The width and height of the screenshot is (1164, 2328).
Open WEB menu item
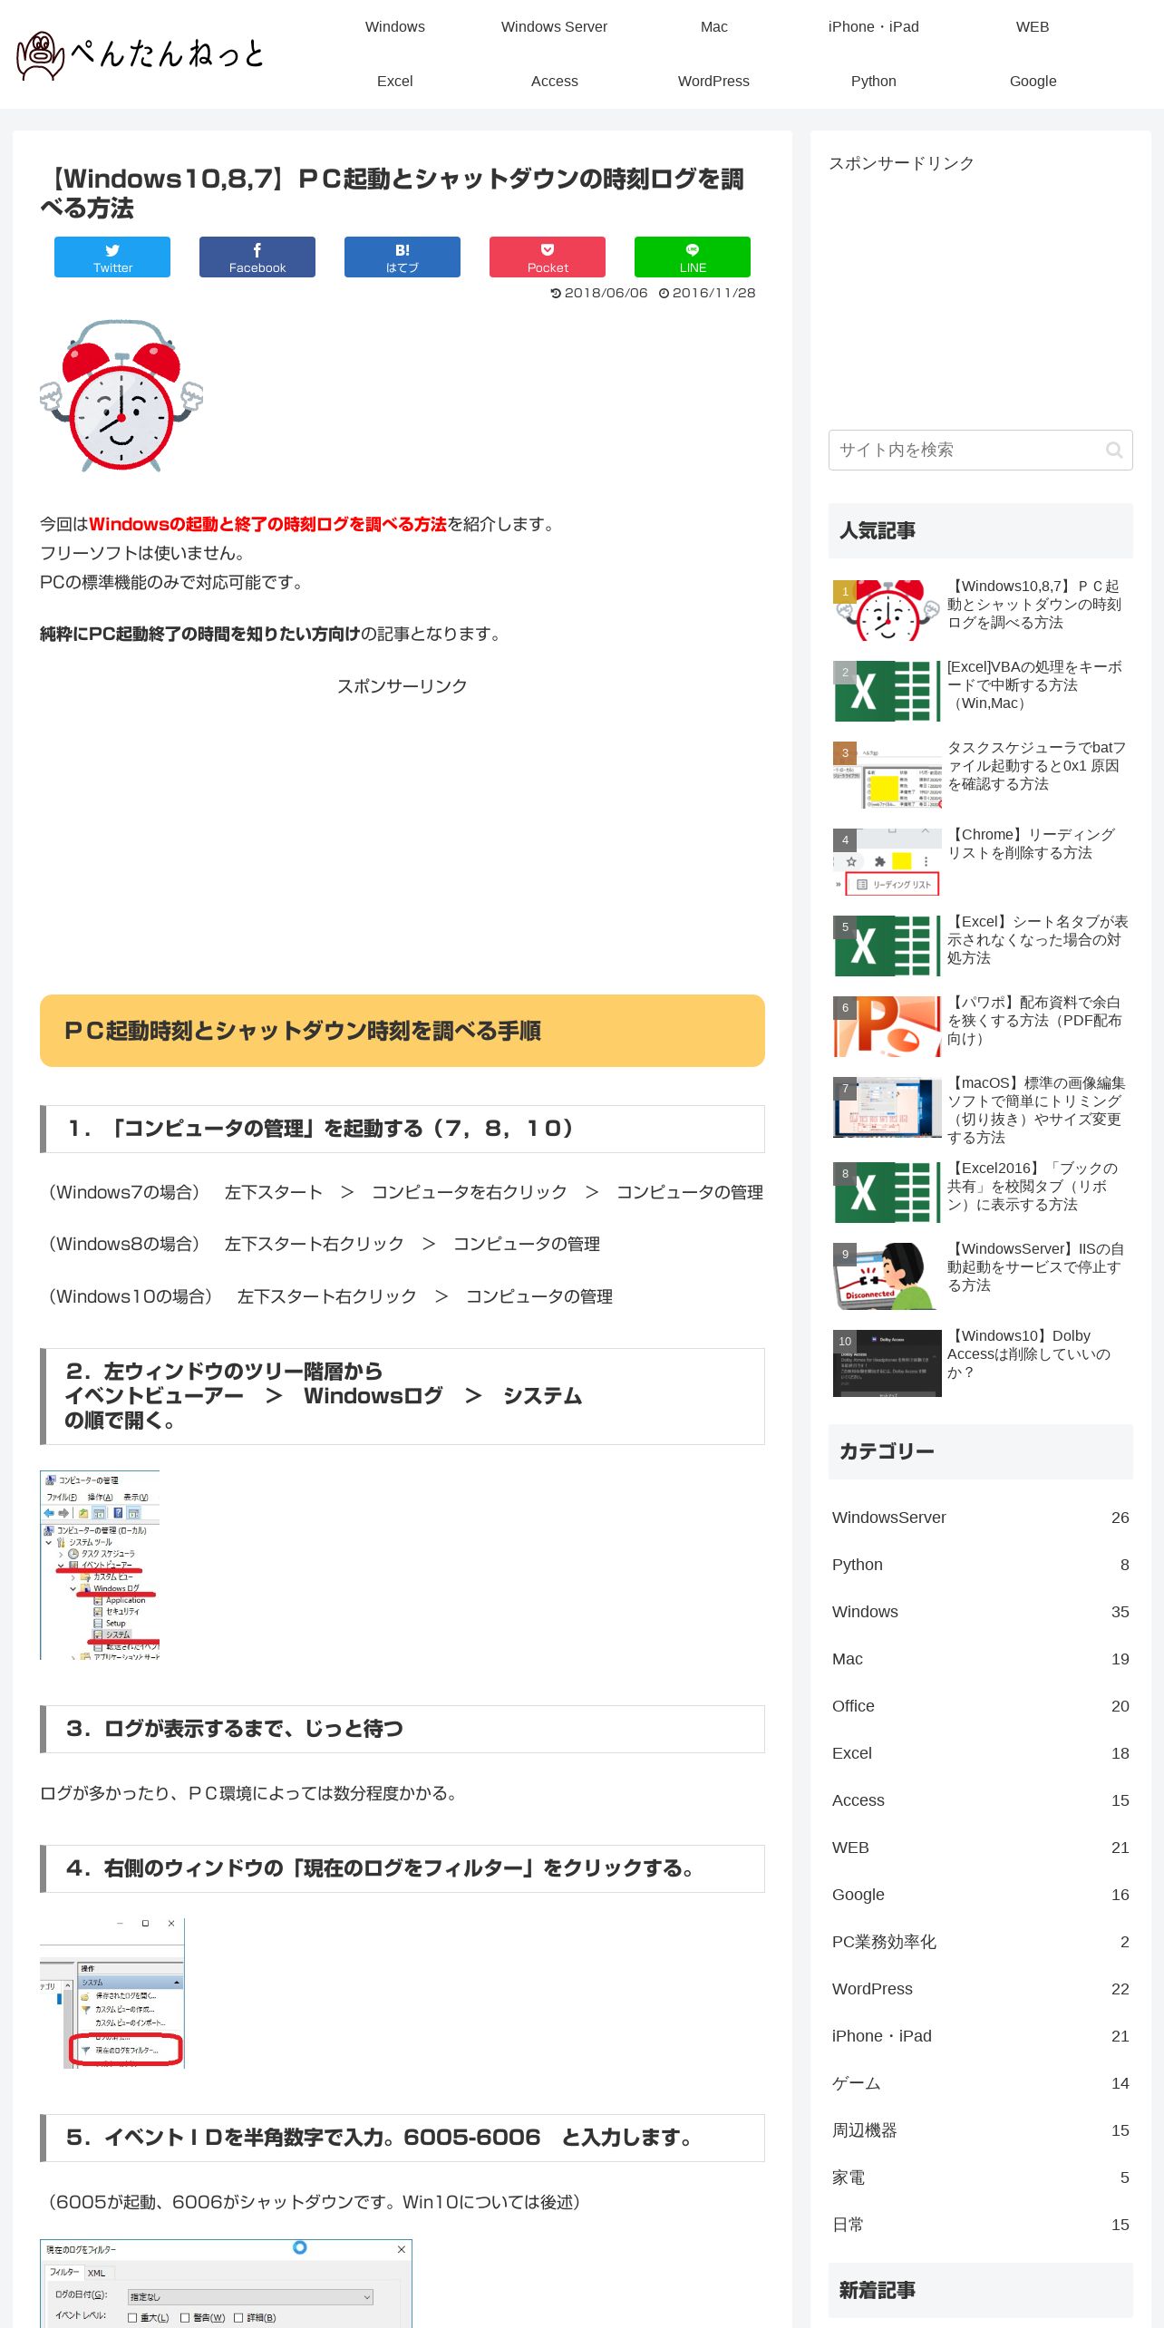(x=1033, y=27)
